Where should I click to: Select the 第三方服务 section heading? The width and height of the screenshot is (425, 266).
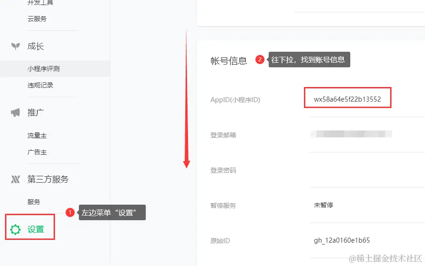48,179
